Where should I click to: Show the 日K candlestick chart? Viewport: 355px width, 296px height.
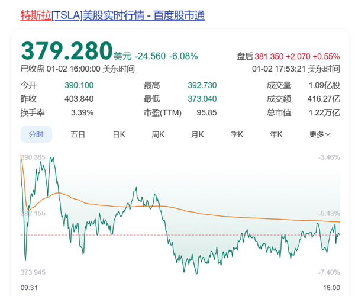point(118,134)
